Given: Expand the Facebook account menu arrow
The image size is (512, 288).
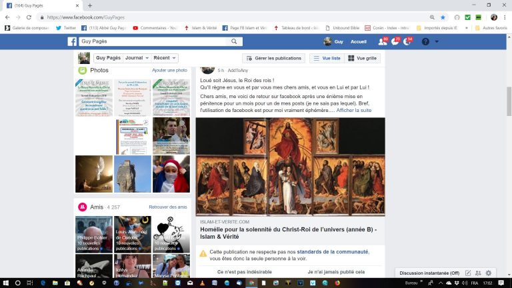Looking at the screenshot, I should tap(437, 41).
